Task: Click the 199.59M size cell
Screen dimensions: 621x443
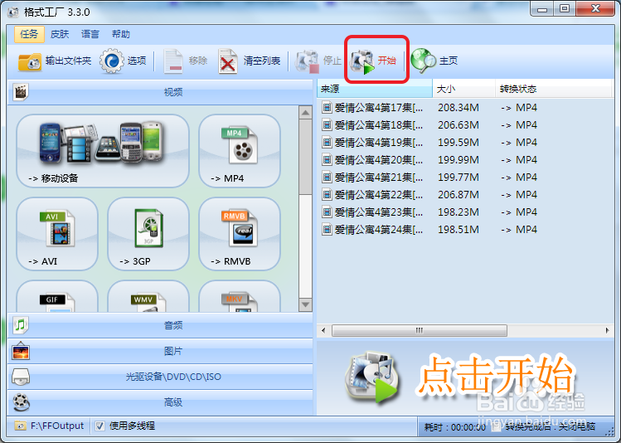Action: click(x=458, y=142)
